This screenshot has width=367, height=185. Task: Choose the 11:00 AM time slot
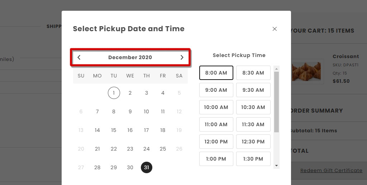pyautogui.click(x=216, y=124)
